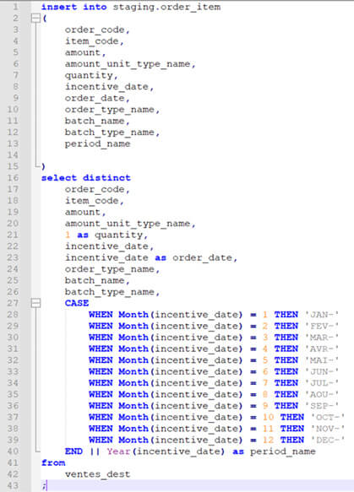Click 'batch_name,' on line 11
Screen dimensions: 354x492
pos(97,121)
